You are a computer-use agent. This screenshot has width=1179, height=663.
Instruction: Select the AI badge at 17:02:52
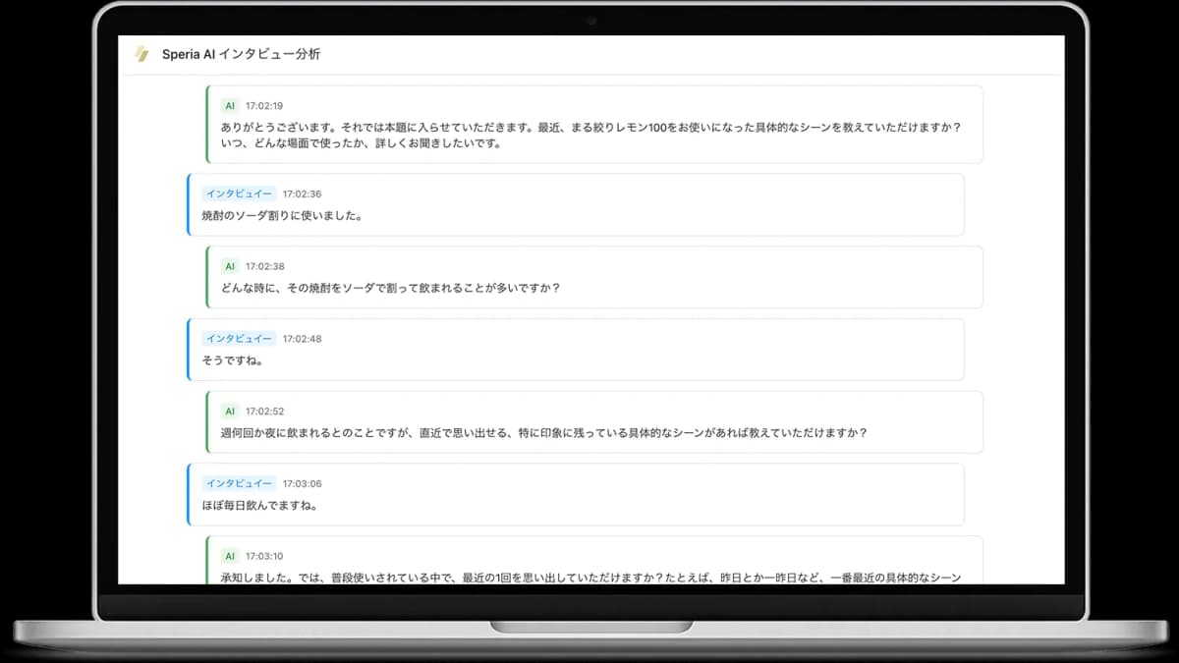coord(229,411)
